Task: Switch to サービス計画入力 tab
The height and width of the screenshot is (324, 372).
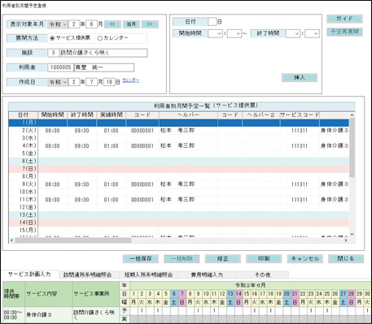Action: [x=29, y=274]
